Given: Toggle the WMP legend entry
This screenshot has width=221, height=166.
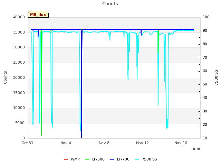Looking at the screenshot, I should [72, 159].
